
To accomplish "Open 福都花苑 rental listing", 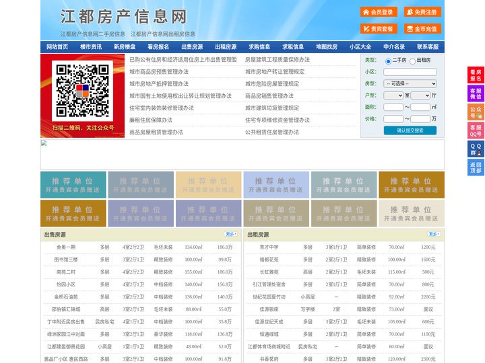I will 269,259.
